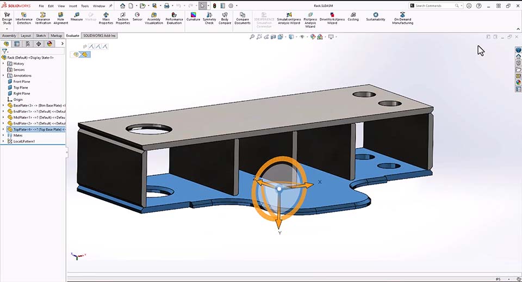522x282 pixels.
Task: Expand the EndPlate<1> component
Action: pos(3,112)
